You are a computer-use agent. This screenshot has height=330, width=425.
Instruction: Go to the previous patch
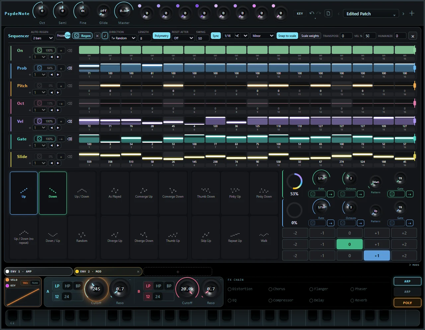pos(339,14)
